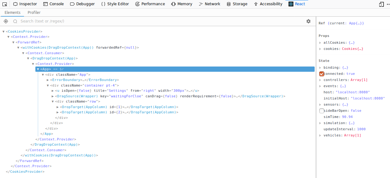This screenshot has height=178, width=390.
Task: Expand the Settings u element
Action: pos(53,91)
